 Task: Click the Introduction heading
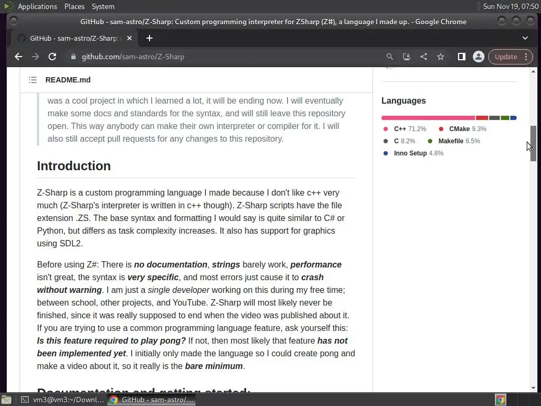74,166
